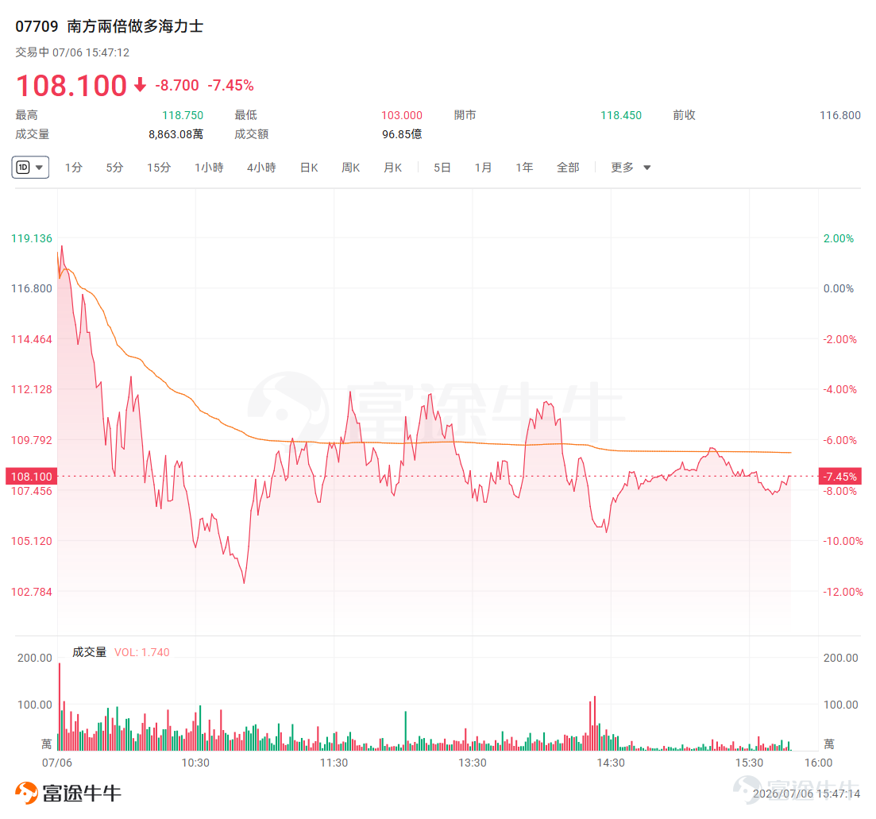876x819 pixels.
Task: Switch chart to 4小時 interval
Action: (x=261, y=168)
